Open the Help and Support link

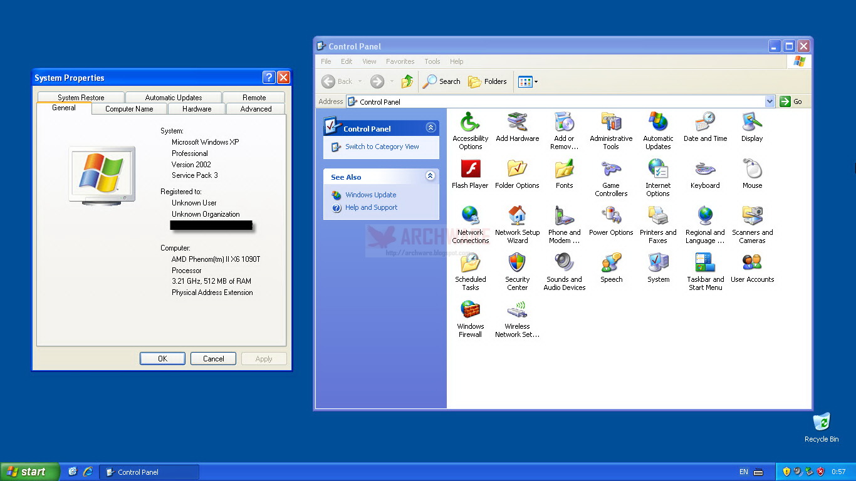click(372, 207)
